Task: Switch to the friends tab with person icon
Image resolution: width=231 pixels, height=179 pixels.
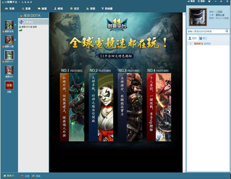Action: pos(193,38)
